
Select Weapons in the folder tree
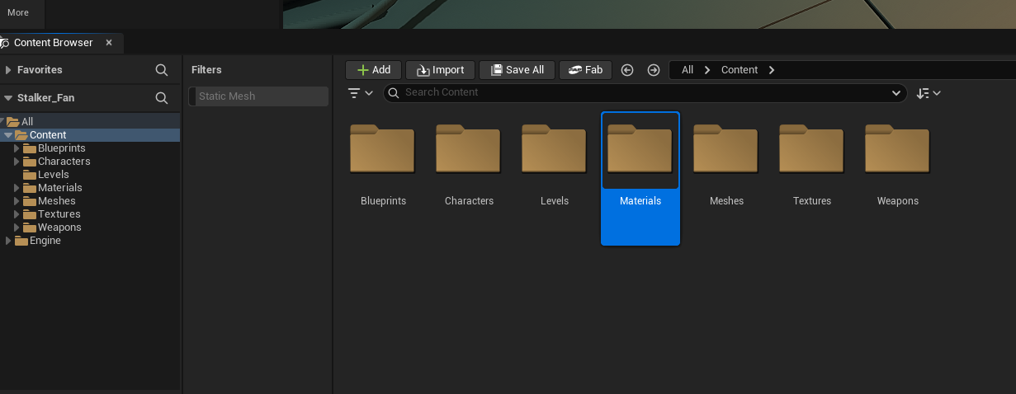(x=60, y=227)
